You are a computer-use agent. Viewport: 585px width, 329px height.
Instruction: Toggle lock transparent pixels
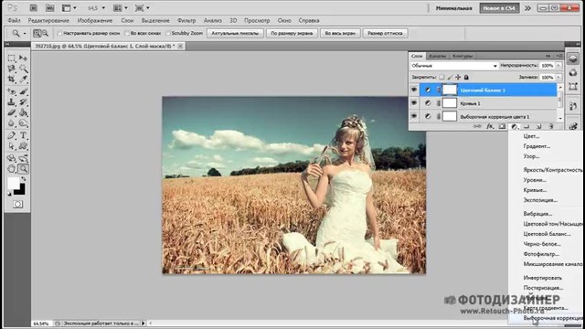point(441,77)
